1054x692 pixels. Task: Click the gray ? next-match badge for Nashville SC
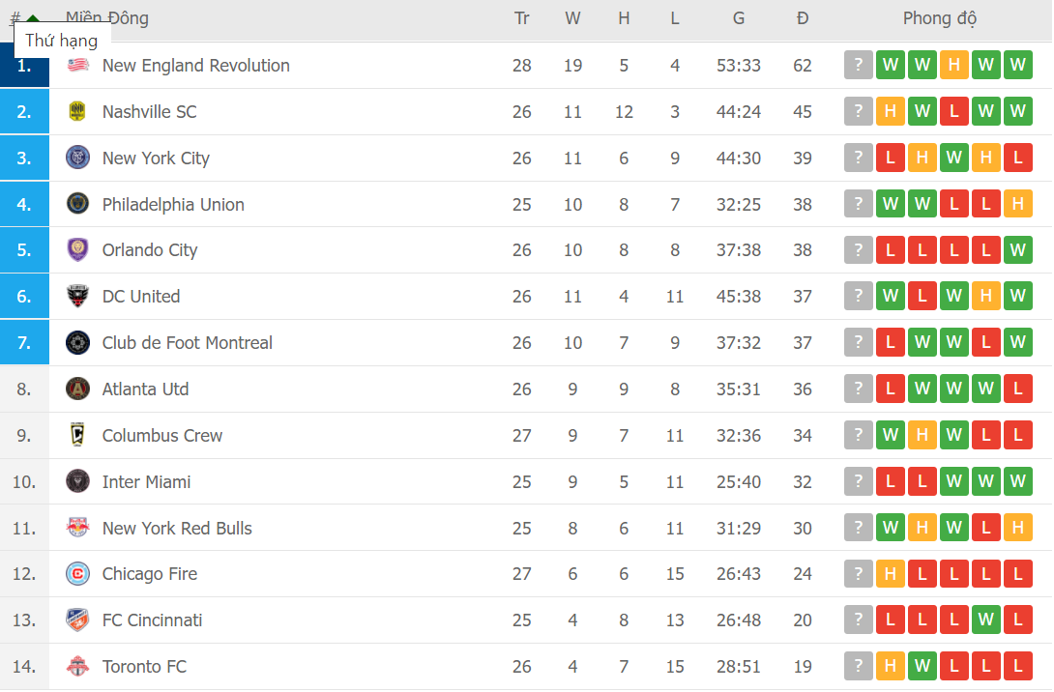[858, 112]
